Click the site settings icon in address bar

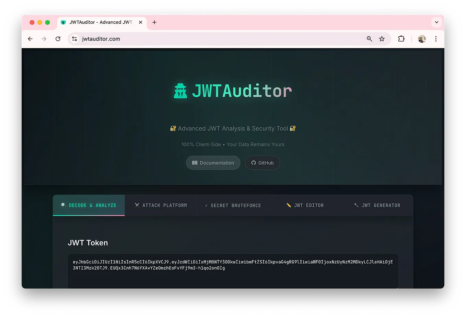pyautogui.click(x=74, y=39)
